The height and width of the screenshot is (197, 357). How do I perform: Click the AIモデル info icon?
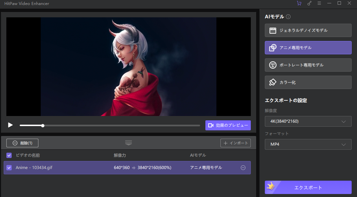(288, 17)
